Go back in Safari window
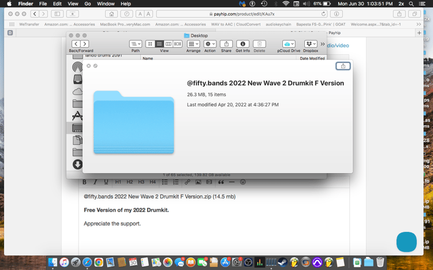Viewport: 433px width, 270px height. pos(35,14)
